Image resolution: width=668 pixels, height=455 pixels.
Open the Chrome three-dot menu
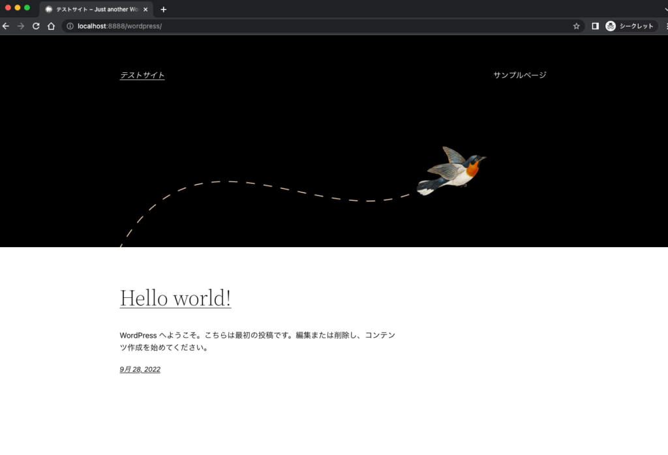(x=665, y=26)
